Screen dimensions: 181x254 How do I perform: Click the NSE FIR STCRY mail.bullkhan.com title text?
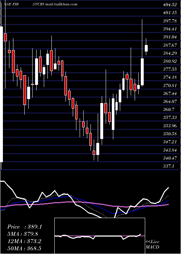point(40,4)
